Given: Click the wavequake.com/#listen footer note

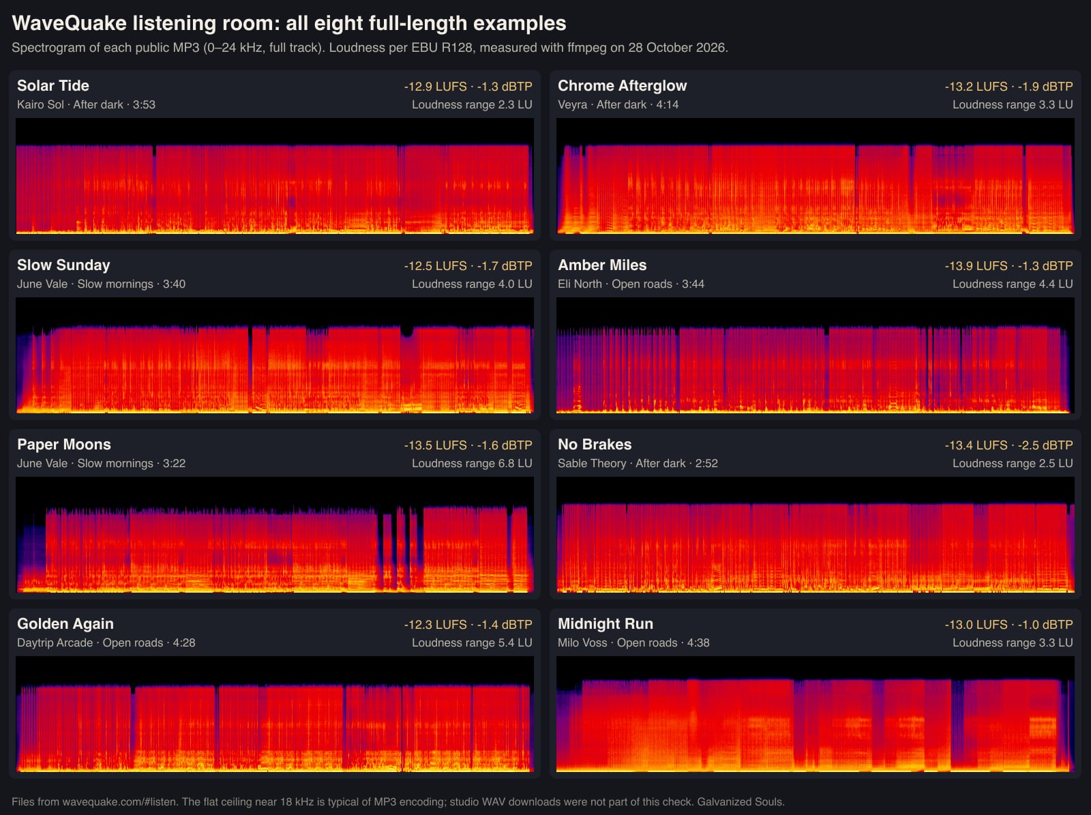Looking at the screenshot, I should click(398, 802).
